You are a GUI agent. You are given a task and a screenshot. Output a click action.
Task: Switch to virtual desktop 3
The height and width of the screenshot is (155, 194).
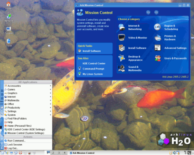(x=59, y=153)
